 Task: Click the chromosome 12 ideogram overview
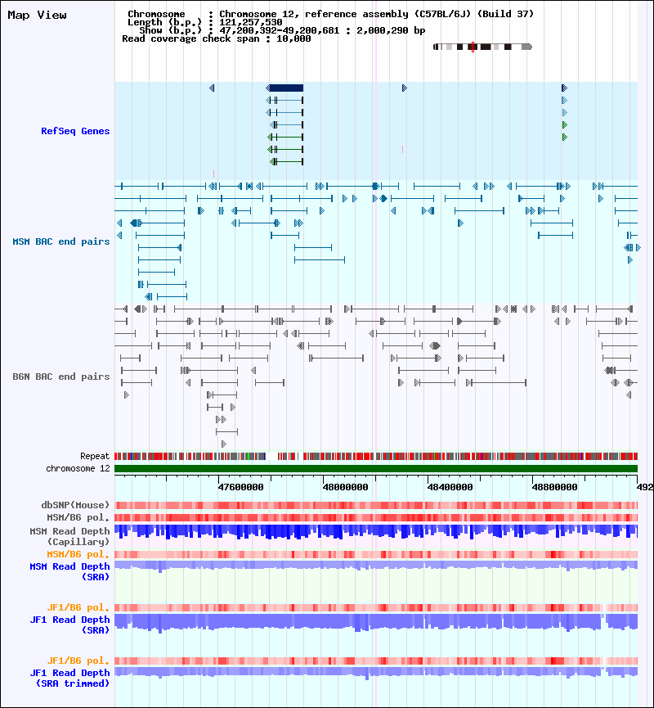482,47
